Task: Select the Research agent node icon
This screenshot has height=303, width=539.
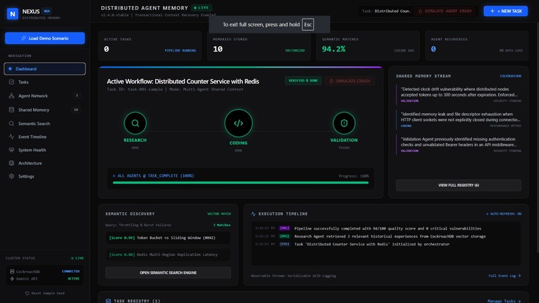Action: coord(135,123)
